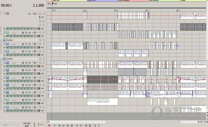Click ruler position 49.1
Viewport: 208px width, 127px height.
116,10
